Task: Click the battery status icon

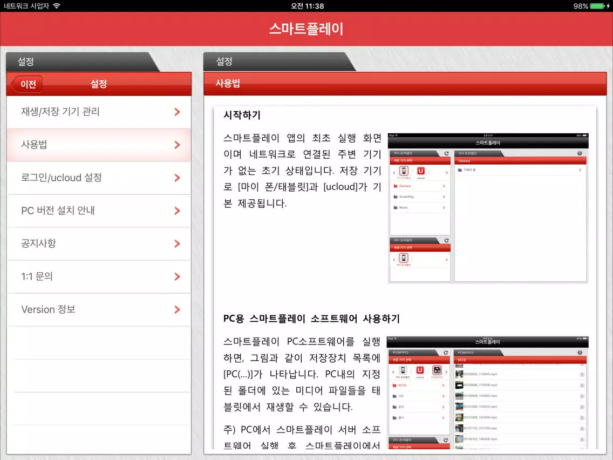Action: tap(597, 6)
